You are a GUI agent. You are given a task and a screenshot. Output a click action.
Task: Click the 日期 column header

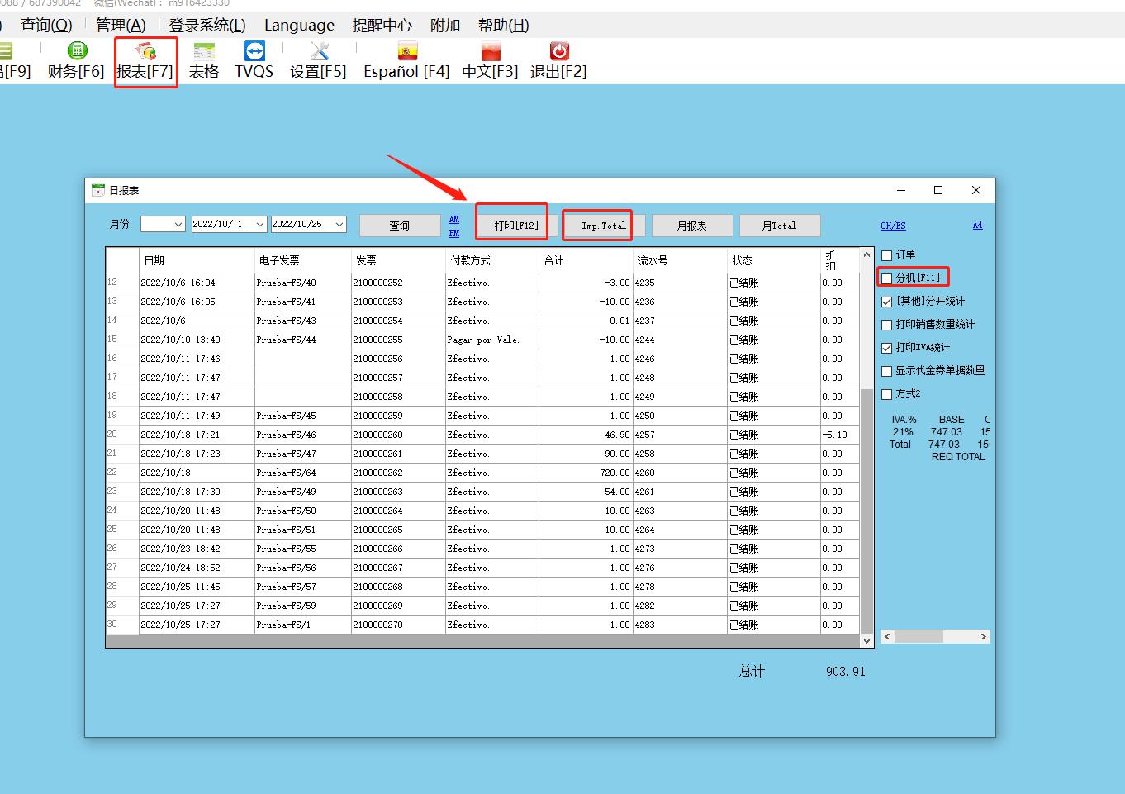pos(197,260)
